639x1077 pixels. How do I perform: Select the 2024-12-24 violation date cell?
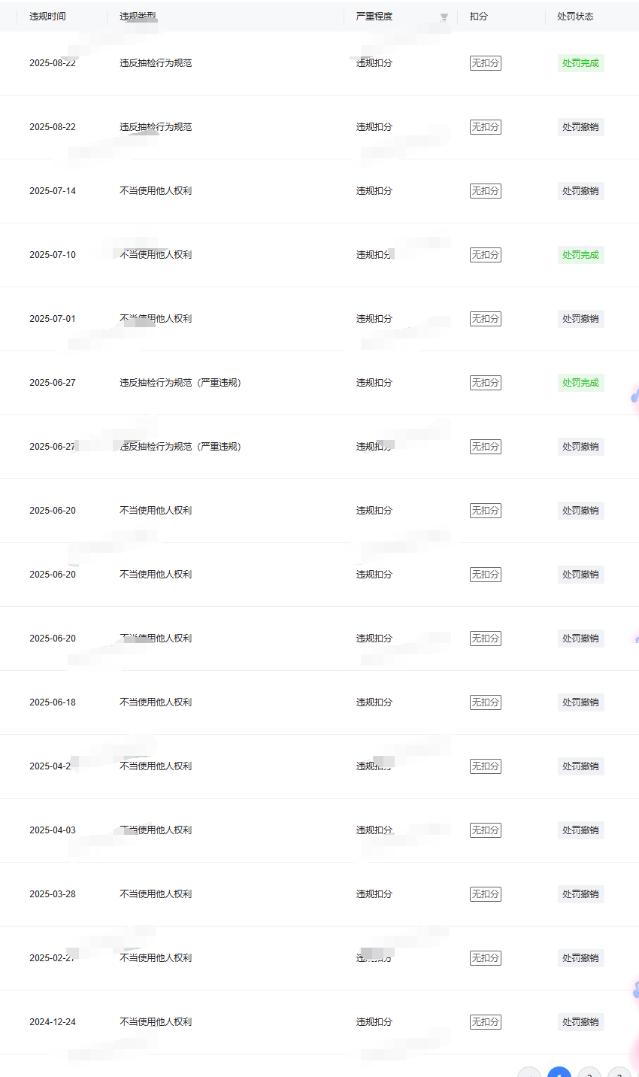(53, 1022)
